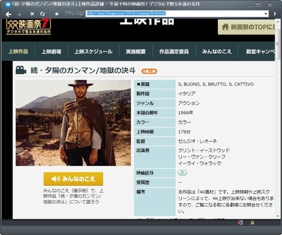Image resolution: width=282 pixels, height=235 pixels.
Task: Click cast name イーライ・ウォラック
Action: (200, 164)
